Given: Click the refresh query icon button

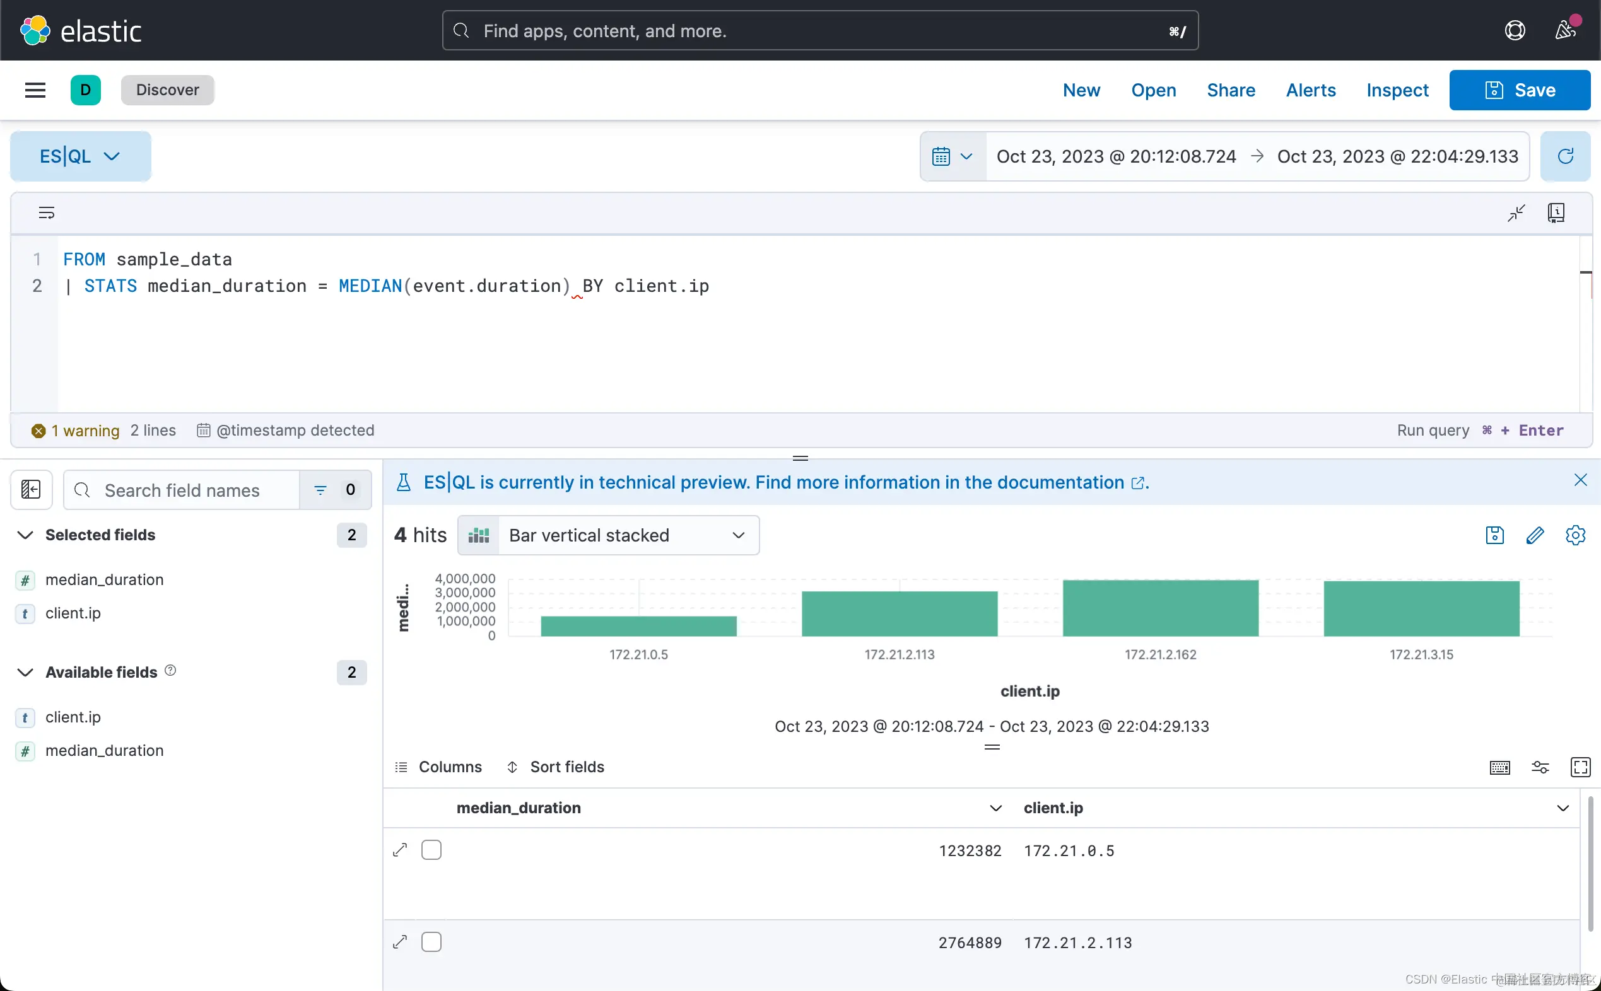Looking at the screenshot, I should [x=1565, y=156].
